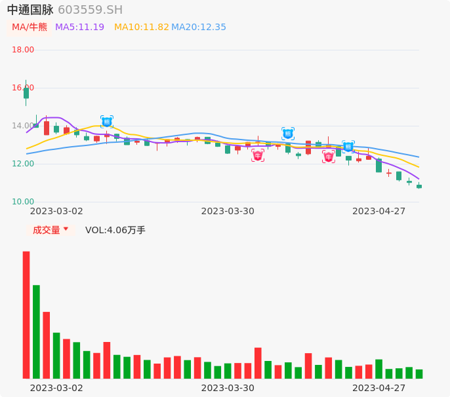Click the 10.00 price axis label
This screenshot has width=450, height=397.
[23, 202]
